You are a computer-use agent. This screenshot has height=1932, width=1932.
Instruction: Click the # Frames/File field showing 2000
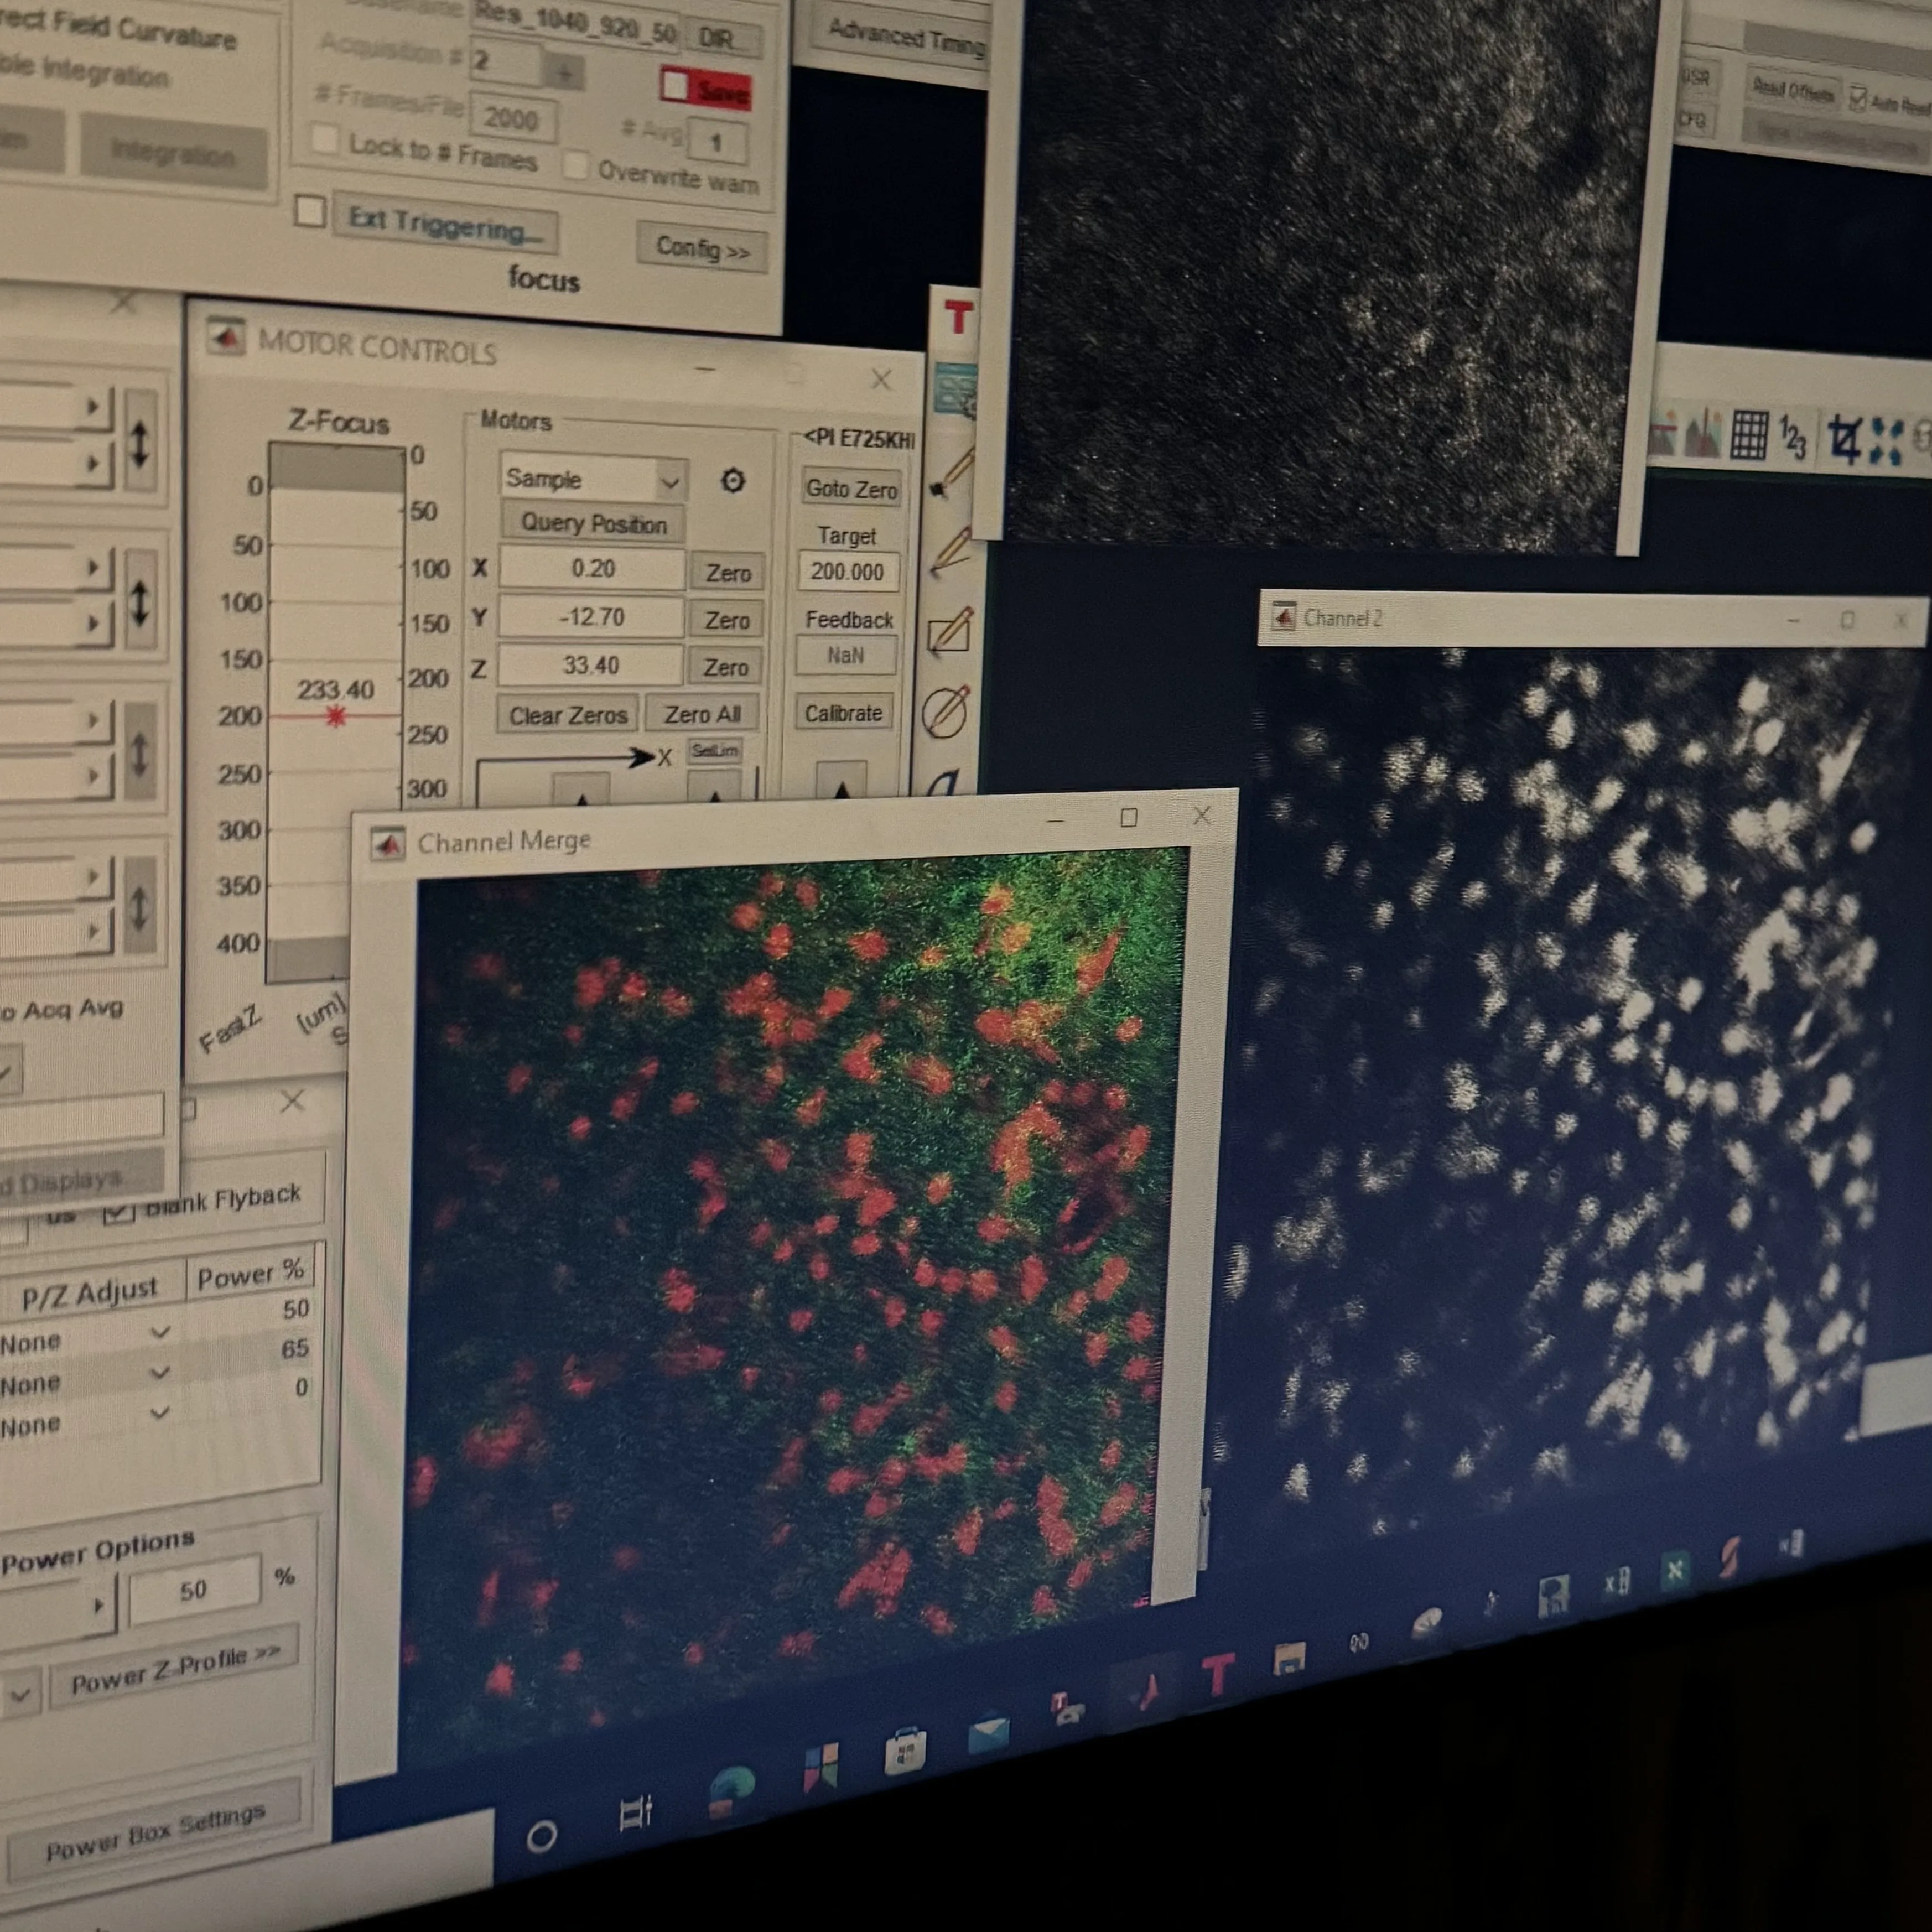pyautogui.click(x=513, y=119)
